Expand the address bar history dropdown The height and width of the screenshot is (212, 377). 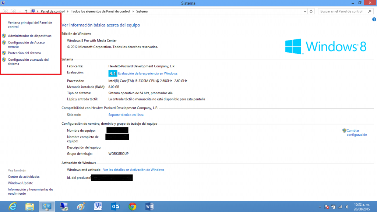305,11
